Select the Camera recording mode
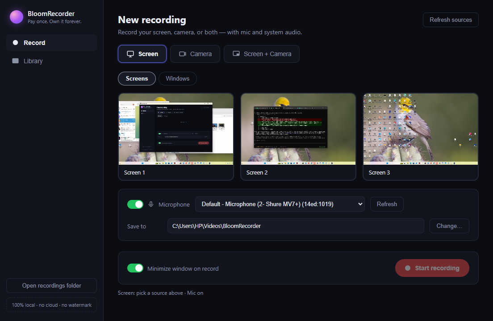Screen dimensions: 493x321 tap(195, 54)
